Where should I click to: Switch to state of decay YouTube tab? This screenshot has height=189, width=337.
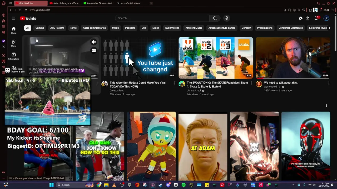point(64,3)
